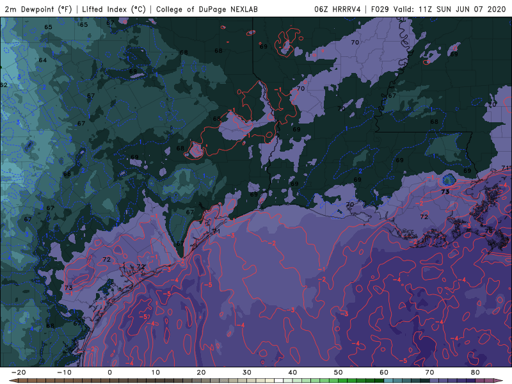Click the "-20" colorbar scale label
The height and width of the screenshot is (384, 512).
[19, 372]
